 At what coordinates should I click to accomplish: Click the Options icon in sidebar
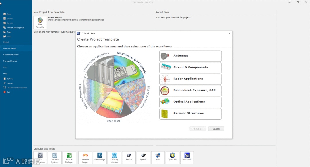pyautogui.click(x=5, y=79)
